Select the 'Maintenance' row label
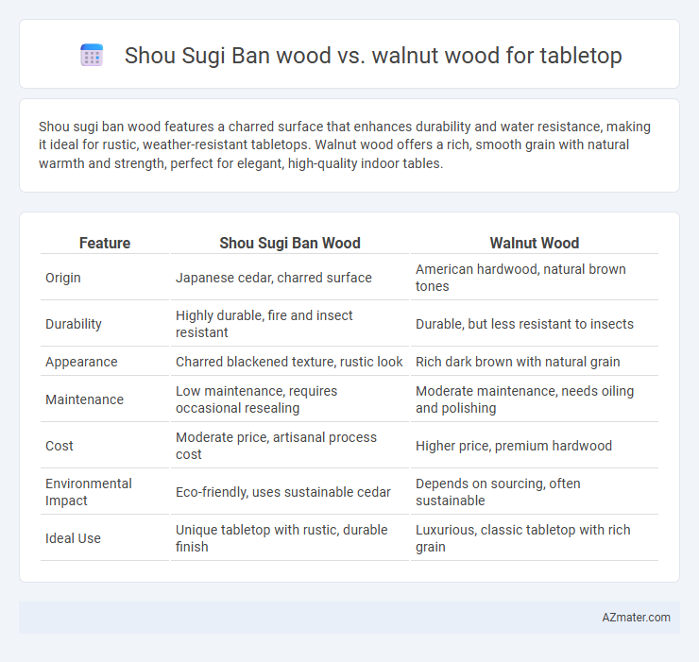 [84, 399]
